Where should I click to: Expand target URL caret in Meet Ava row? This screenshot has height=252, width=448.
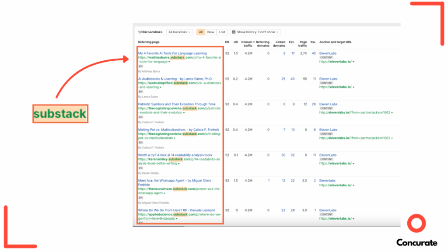[x=353, y=185]
